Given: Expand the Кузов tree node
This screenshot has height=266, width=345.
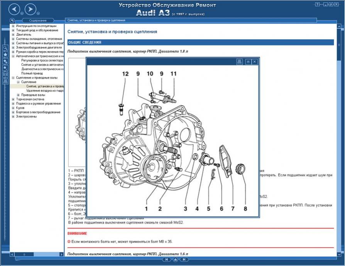Looking at the screenshot, I should 13,108.
